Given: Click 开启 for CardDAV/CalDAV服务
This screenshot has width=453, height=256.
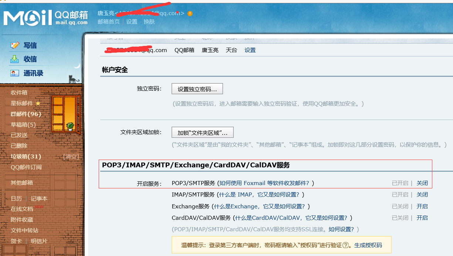Looking at the screenshot, I should click(x=422, y=218).
